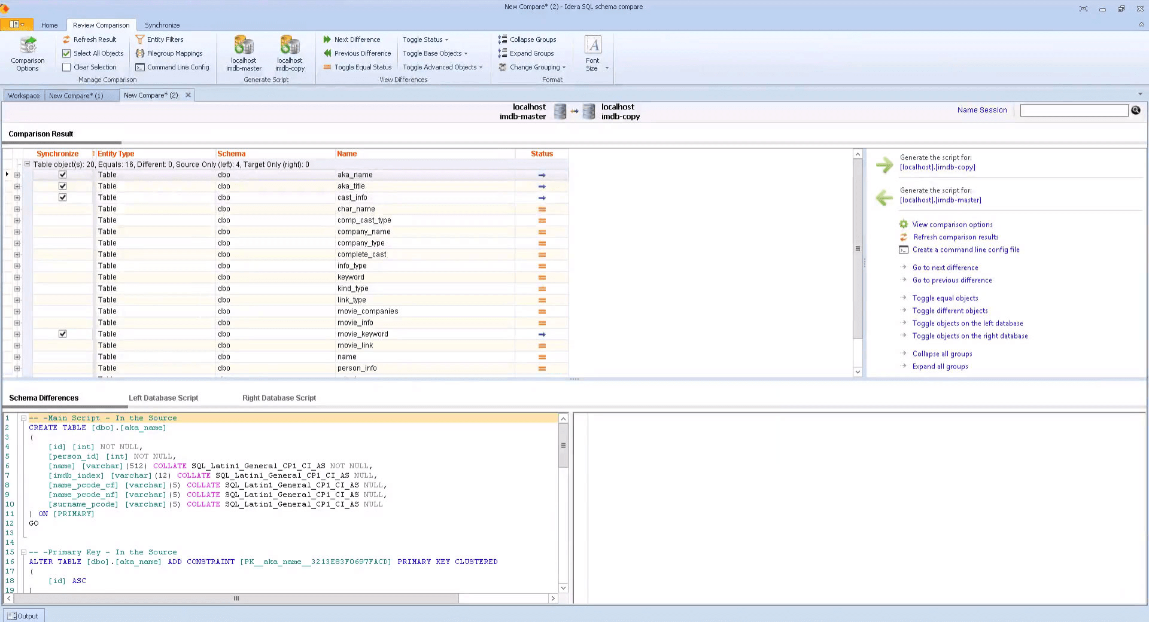Expand the cast_info table row
Viewport: 1149px width, 622px height.
[17, 197]
